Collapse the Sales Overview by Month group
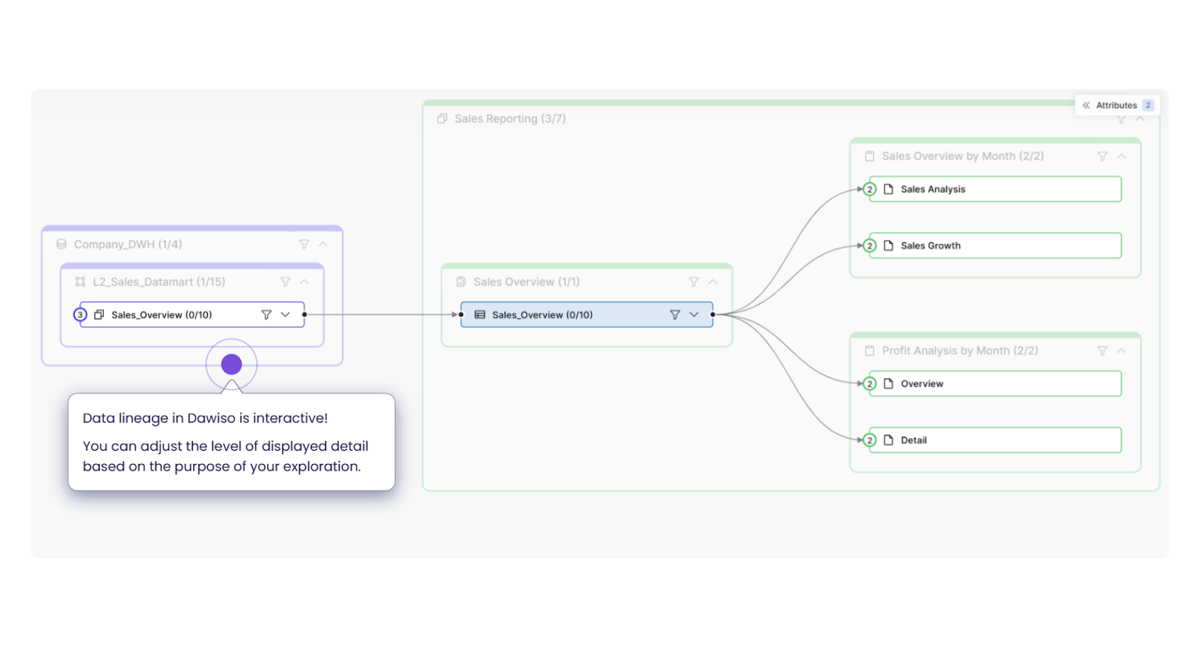 click(1122, 156)
